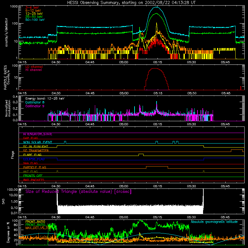This screenshot has width=248, height=248.
Task: Click the yellow FRONT_RATIO legend label
Action: tap(35, 222)
